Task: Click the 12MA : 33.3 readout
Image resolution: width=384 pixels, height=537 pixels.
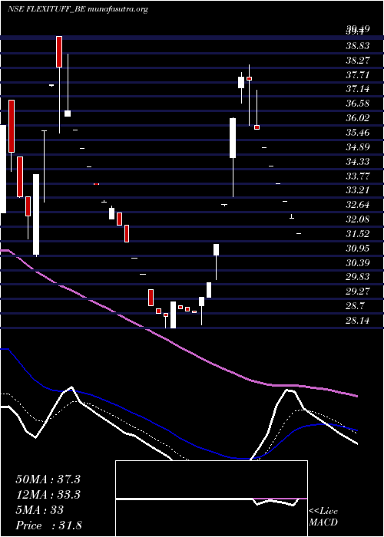Action: click(x=48, y=495)
